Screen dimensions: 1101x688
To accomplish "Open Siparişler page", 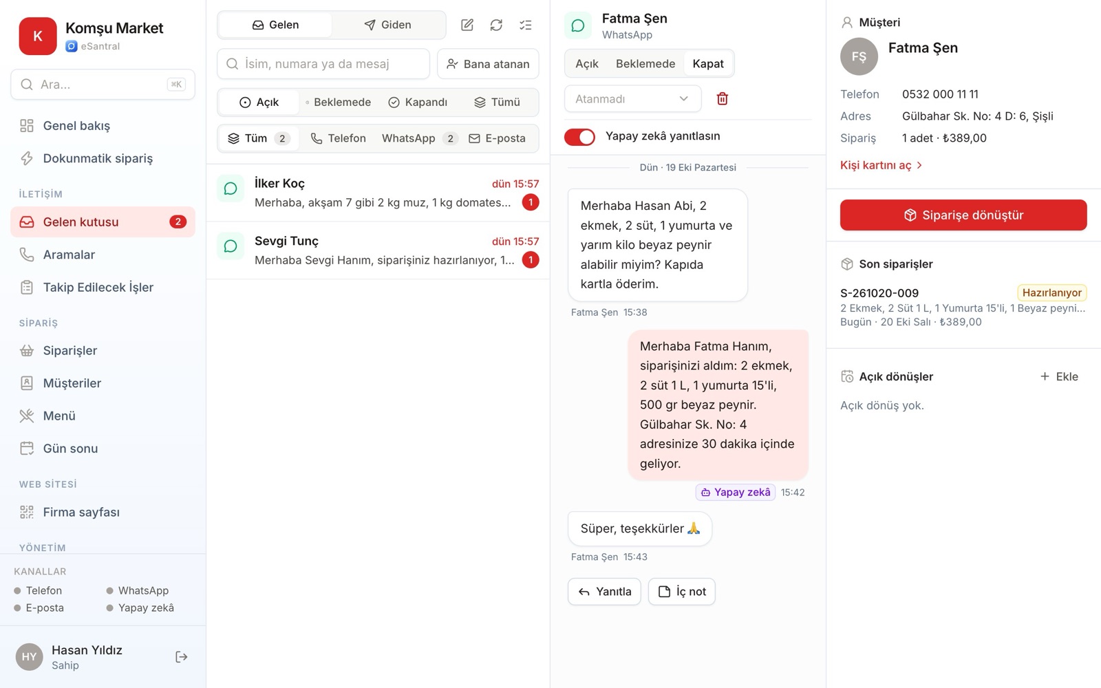I will tap(103, 350).
